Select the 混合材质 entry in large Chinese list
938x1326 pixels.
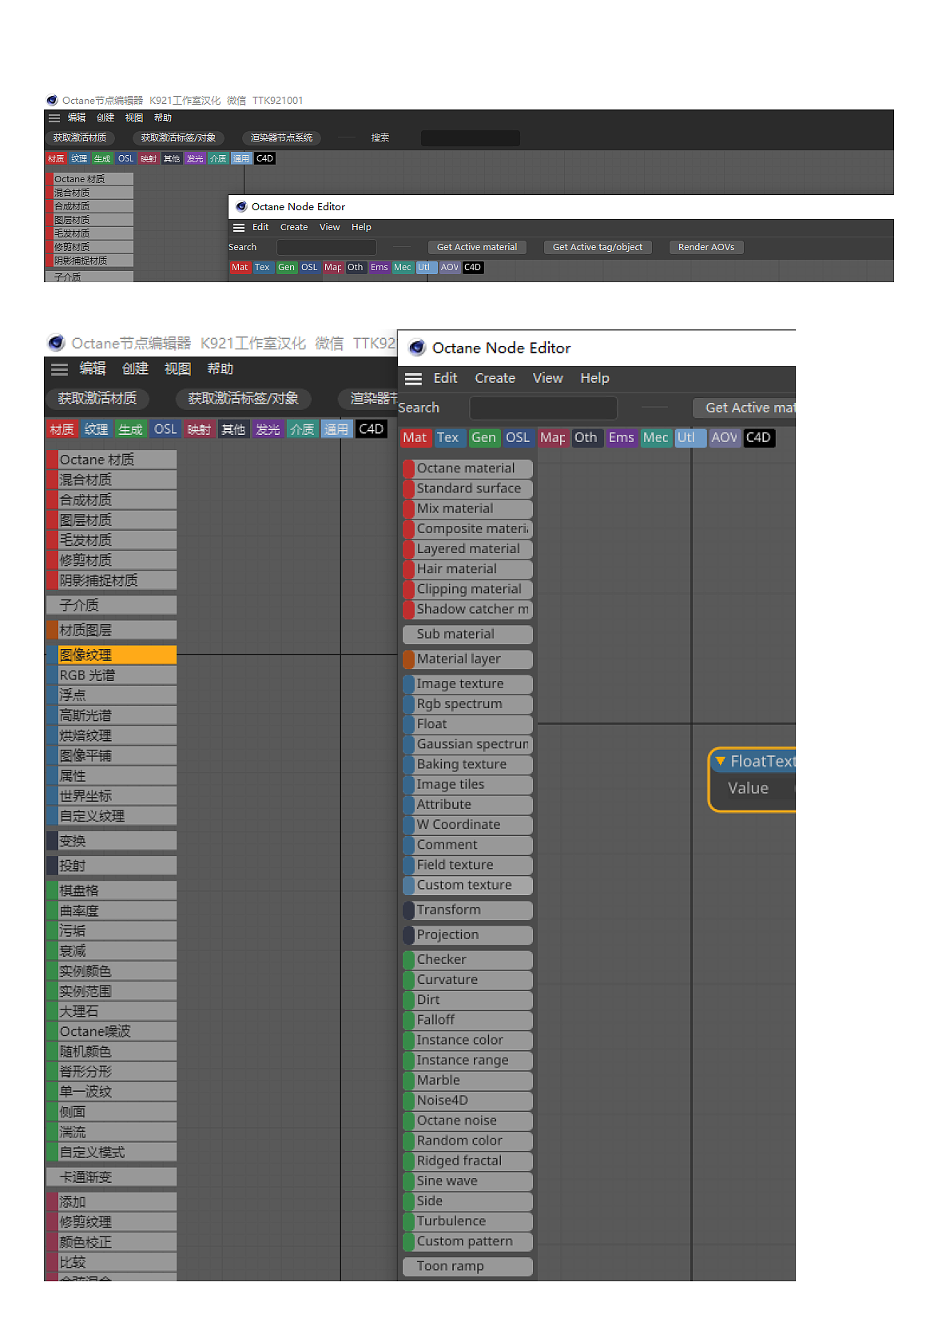(x=112, y=480)
